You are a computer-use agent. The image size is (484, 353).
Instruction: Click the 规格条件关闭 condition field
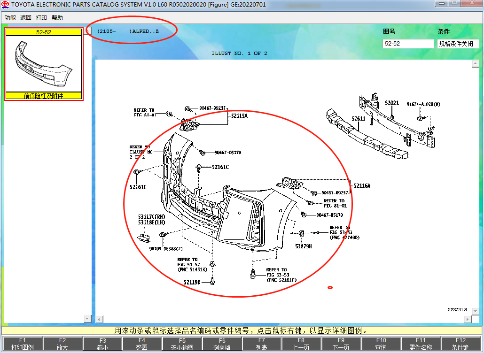(x=458, y=44)
